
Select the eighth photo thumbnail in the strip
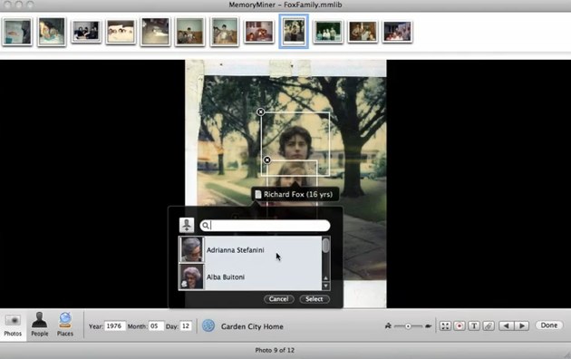pyautogui.click(x=259, y=32)
